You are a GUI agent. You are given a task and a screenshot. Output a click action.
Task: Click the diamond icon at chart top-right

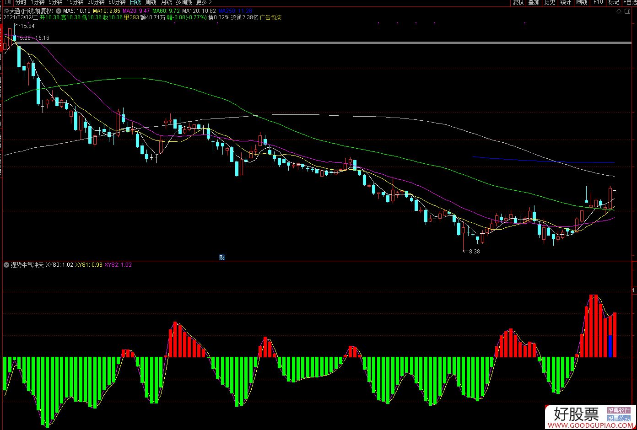point(619,11)
